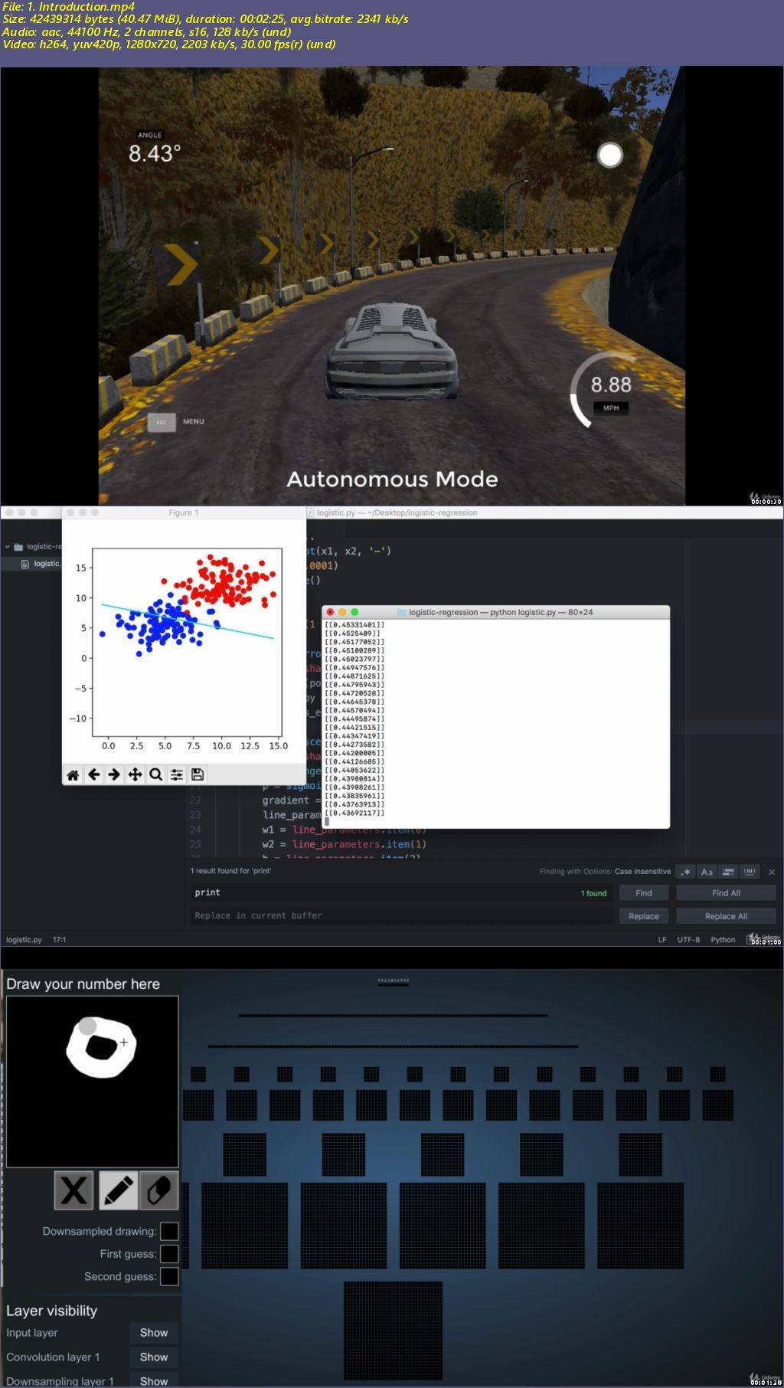Click the First guess output box

pos(169,1254)
